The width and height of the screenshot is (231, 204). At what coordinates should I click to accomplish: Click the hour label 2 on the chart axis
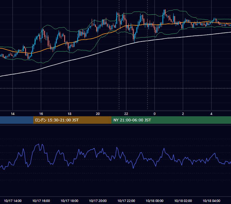point(183,114)
